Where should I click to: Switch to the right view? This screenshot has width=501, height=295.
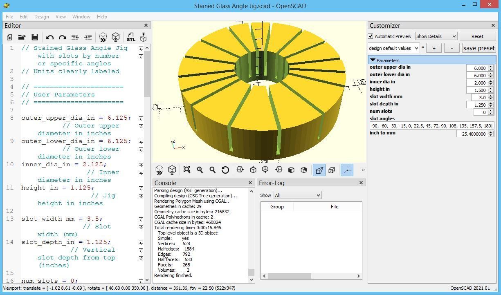coord(240,170)
